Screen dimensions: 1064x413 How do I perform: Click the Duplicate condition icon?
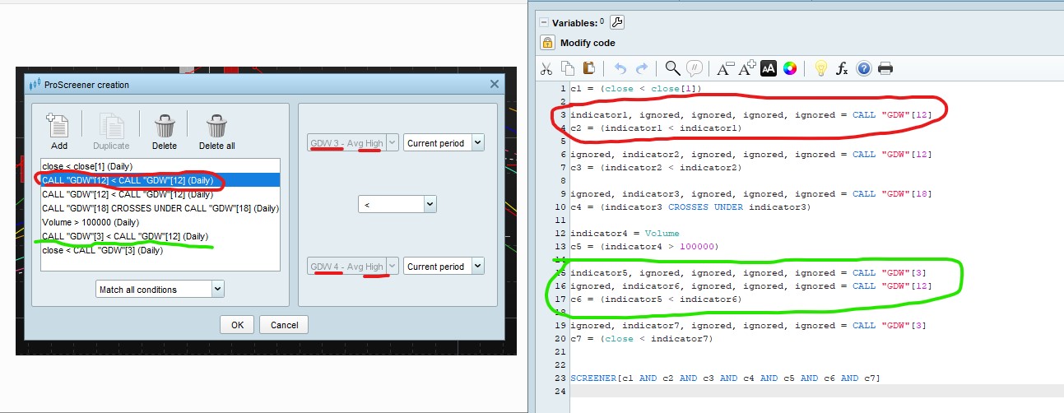point(111,132)
